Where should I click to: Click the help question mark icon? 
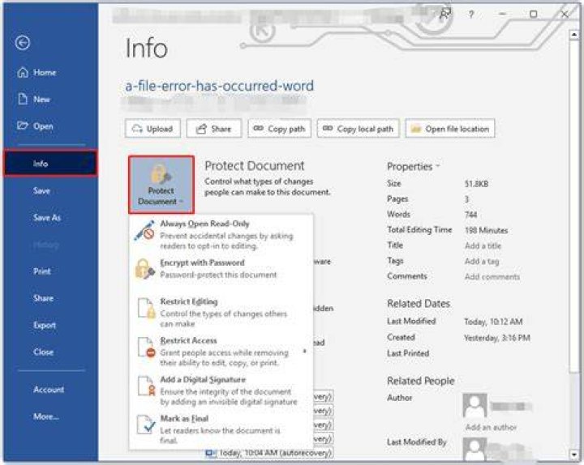click(x=471, y=15)
